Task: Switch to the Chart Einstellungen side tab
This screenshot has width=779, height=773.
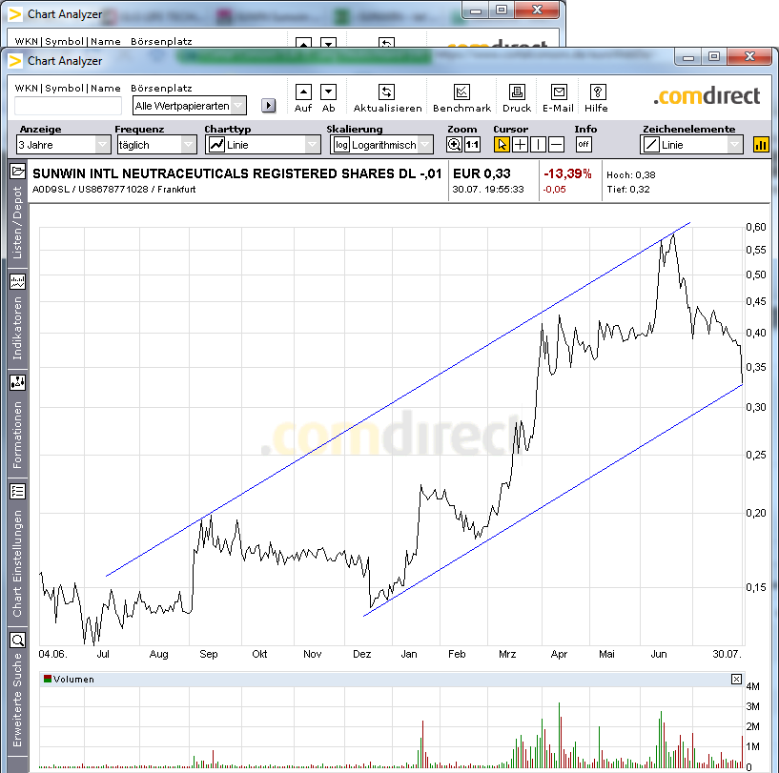Action: pos(17,563)
